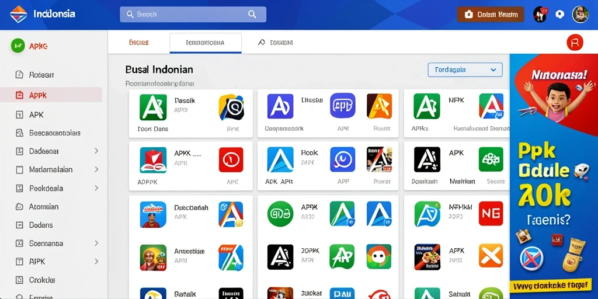Open the green cloud app icon above Seeitt
Image resolution: width=598 pixels, height=299 pixels.
point(491,159)
